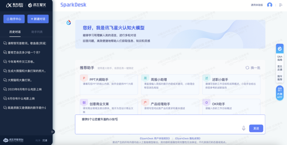Click chat icon beside 爱奇艺会员多少钱一个月

(x=5, y=52)
